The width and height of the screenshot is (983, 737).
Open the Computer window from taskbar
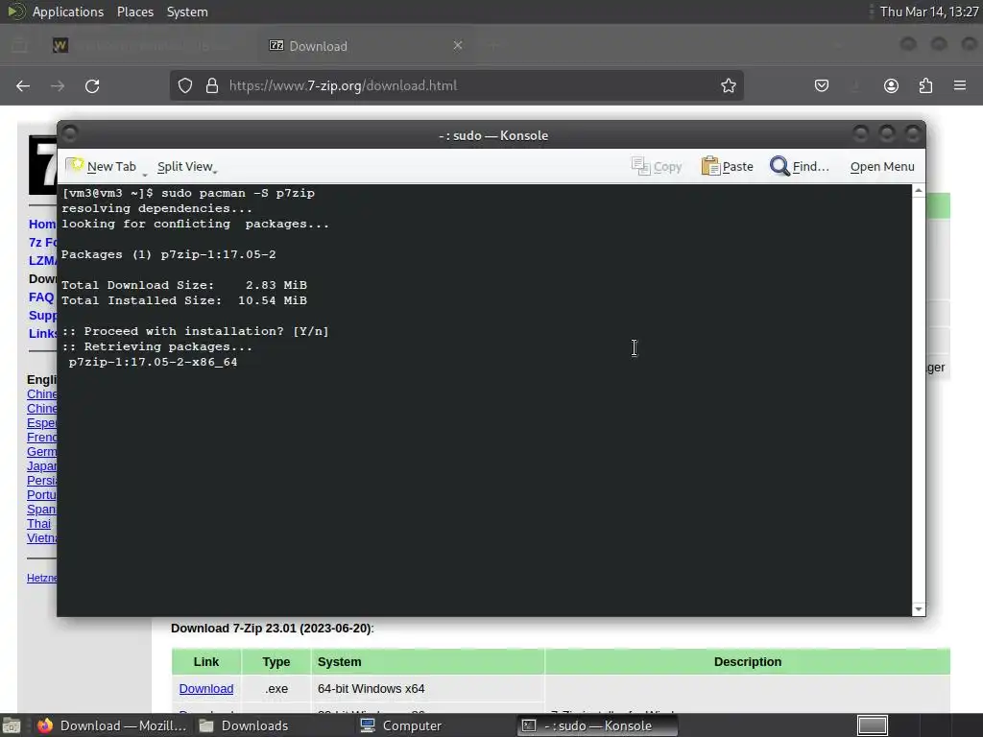[401, 725]
